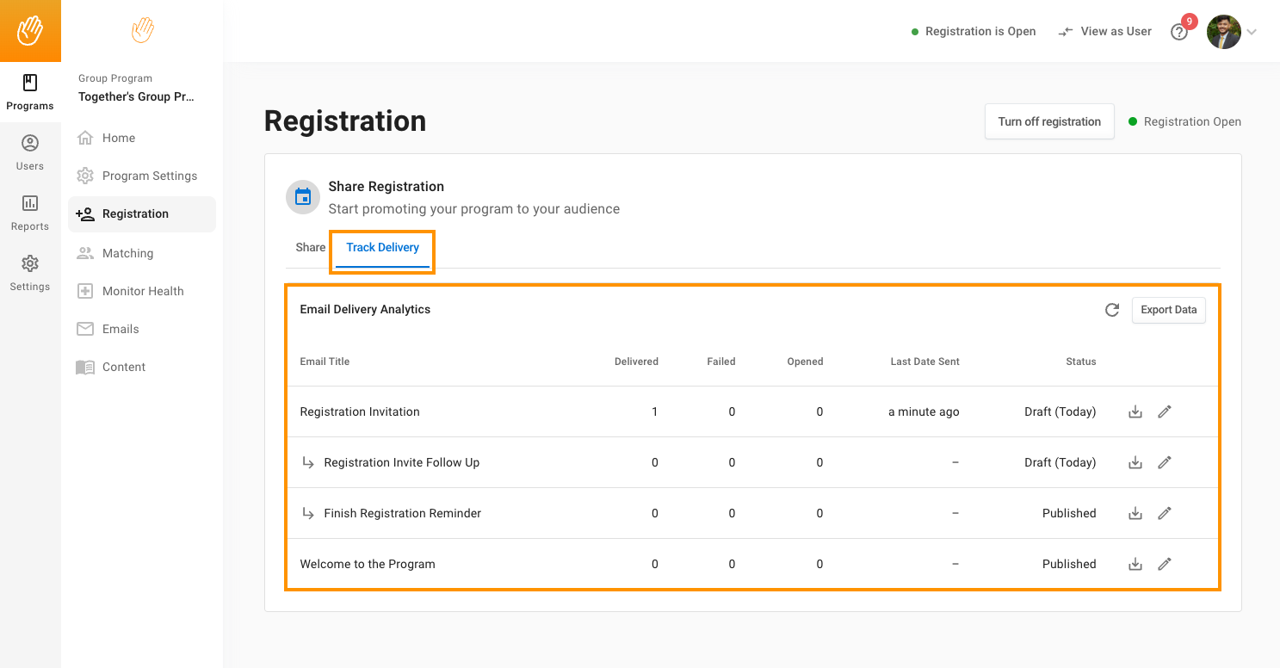
Task: Click Turn off registration button
Action: click(1049, 121)
